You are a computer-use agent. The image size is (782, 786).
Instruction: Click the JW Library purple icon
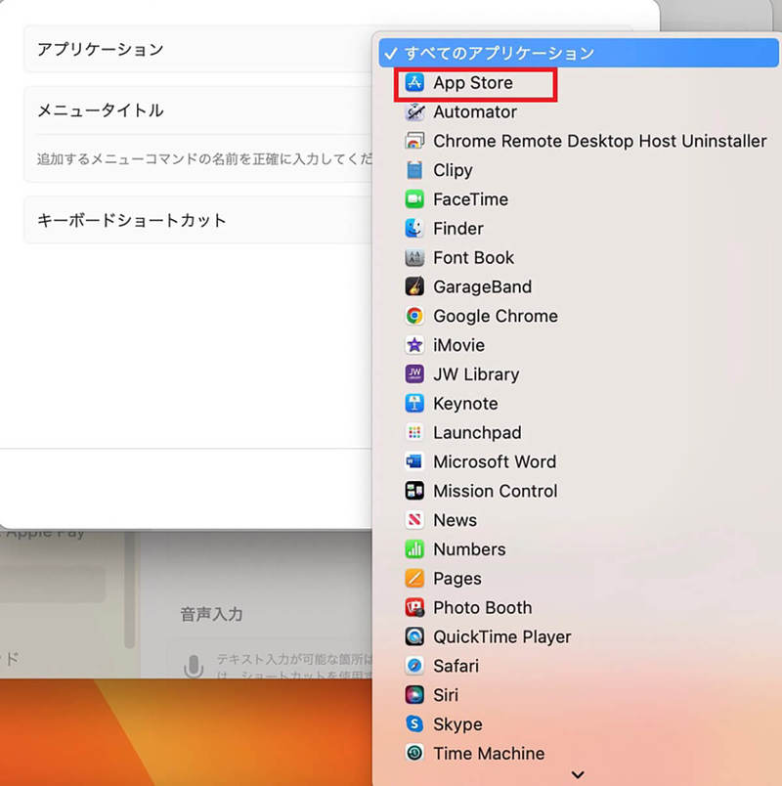click(x=414, y=374)
